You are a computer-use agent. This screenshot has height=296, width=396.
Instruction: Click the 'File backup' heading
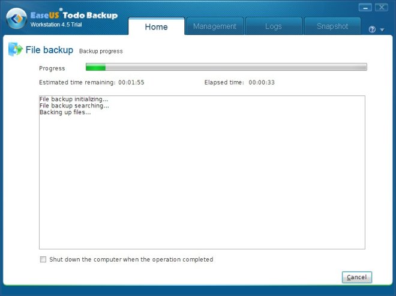49,50
